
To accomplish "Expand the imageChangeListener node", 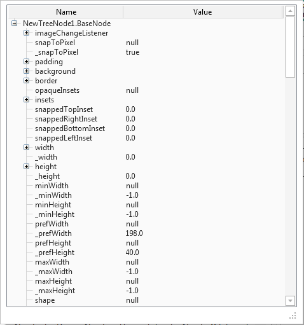I will pyautogui.click(x=27, y=33).
